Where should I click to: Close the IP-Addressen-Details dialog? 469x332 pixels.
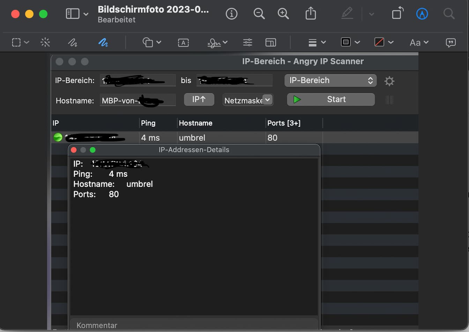74,150
